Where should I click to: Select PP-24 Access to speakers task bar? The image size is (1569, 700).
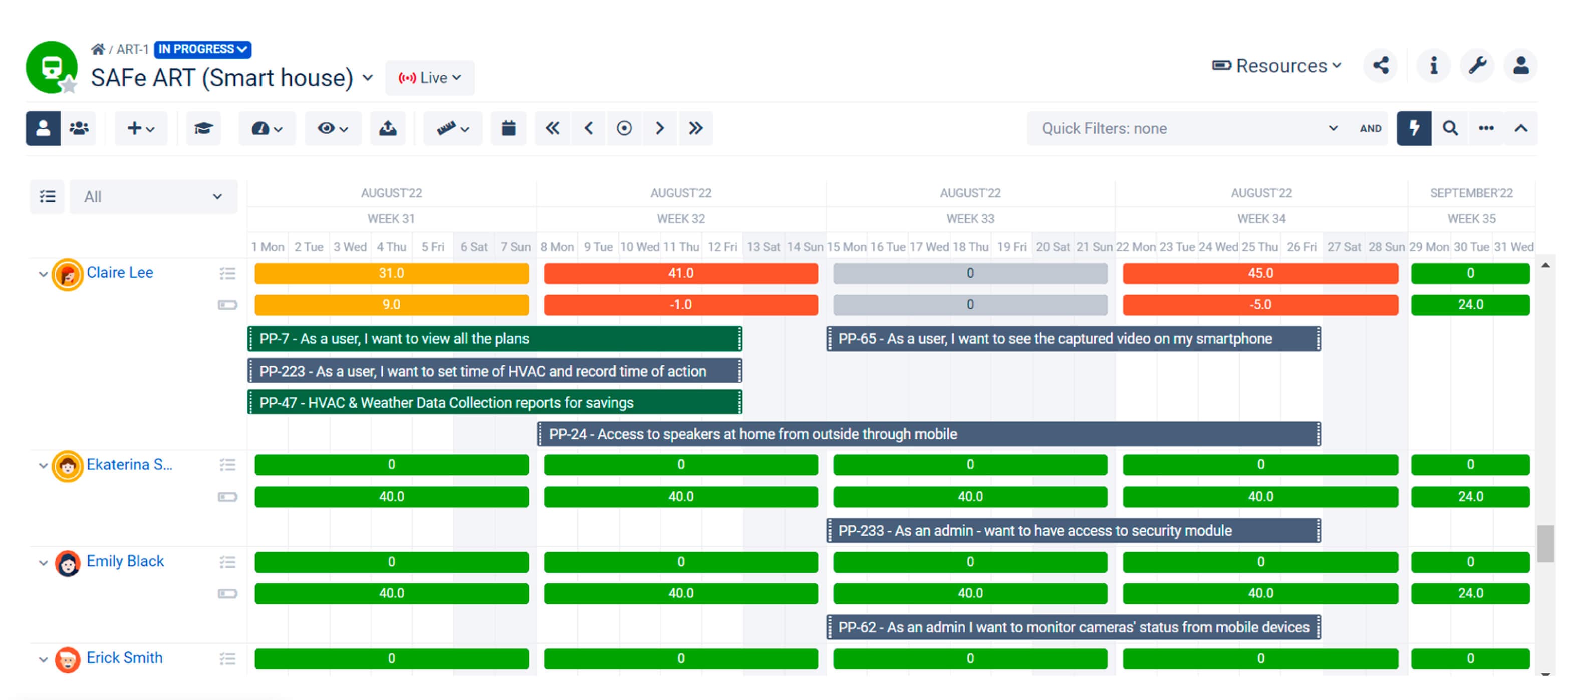click(929, 434)
